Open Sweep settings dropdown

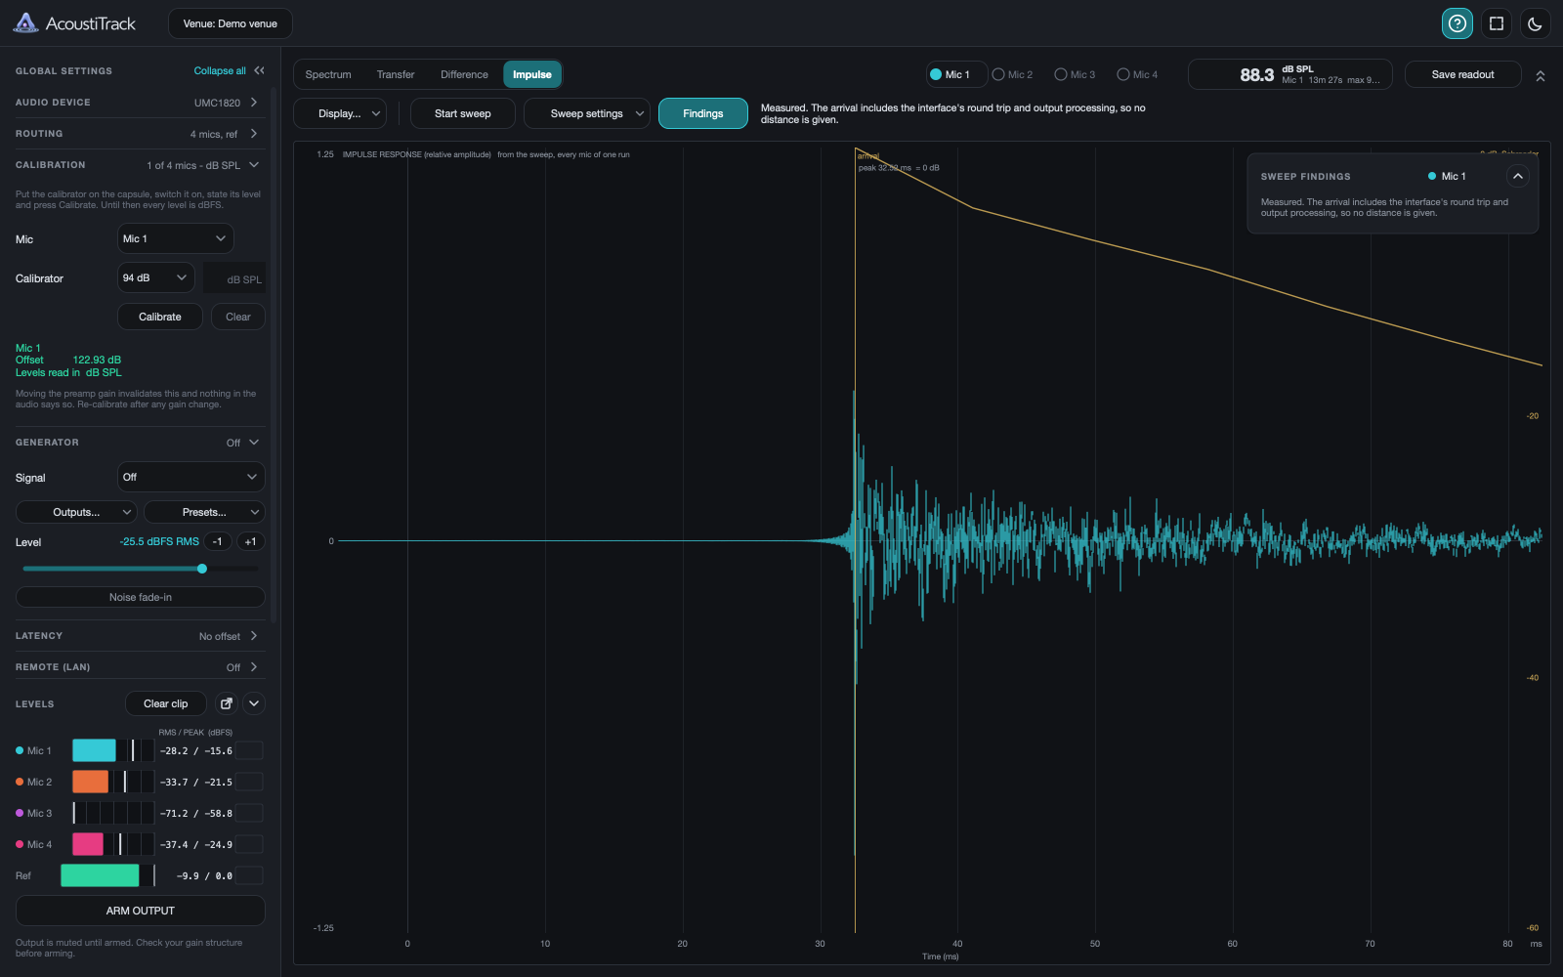[x=587, y=113]
